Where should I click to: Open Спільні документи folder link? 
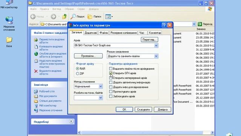50,101
